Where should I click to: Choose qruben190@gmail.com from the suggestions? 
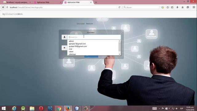tap(93, 46)
